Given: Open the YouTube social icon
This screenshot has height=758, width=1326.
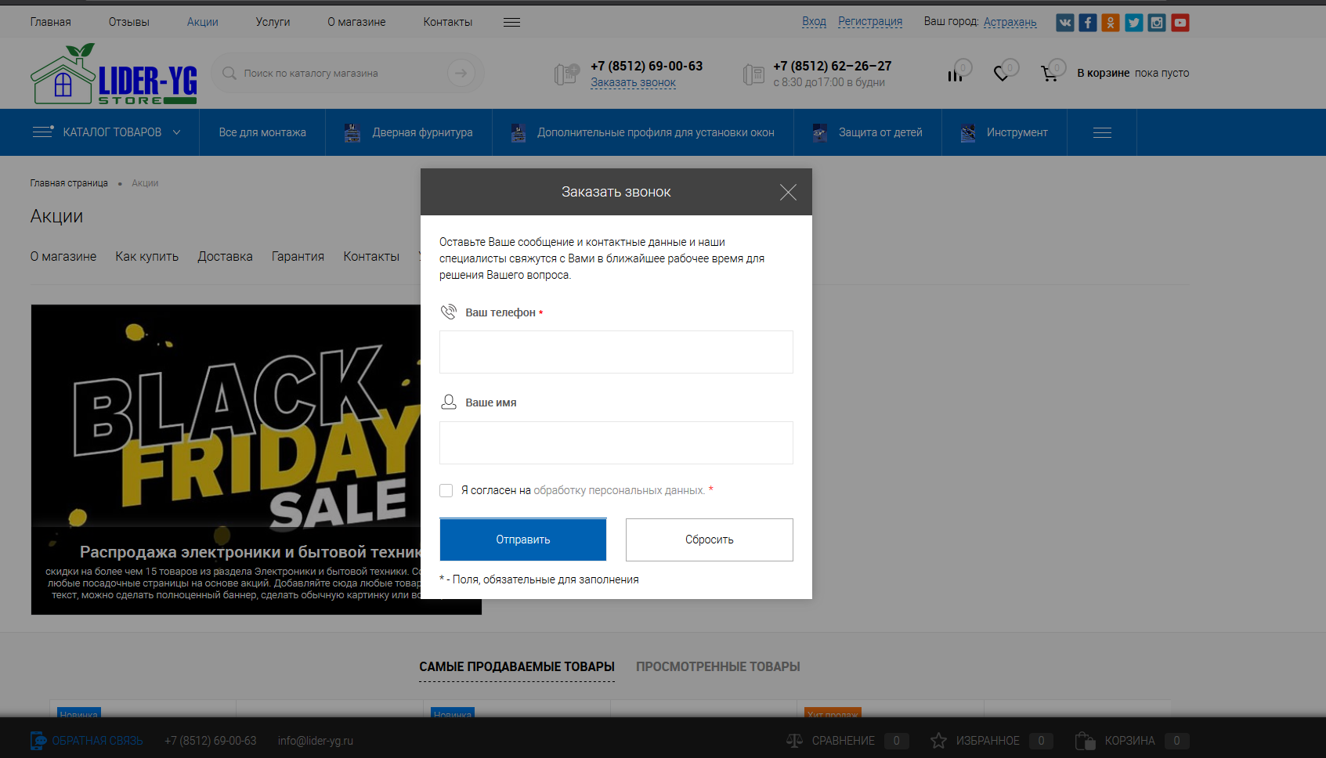Looking at the screenshot, I should click(x=1180, y=23).
